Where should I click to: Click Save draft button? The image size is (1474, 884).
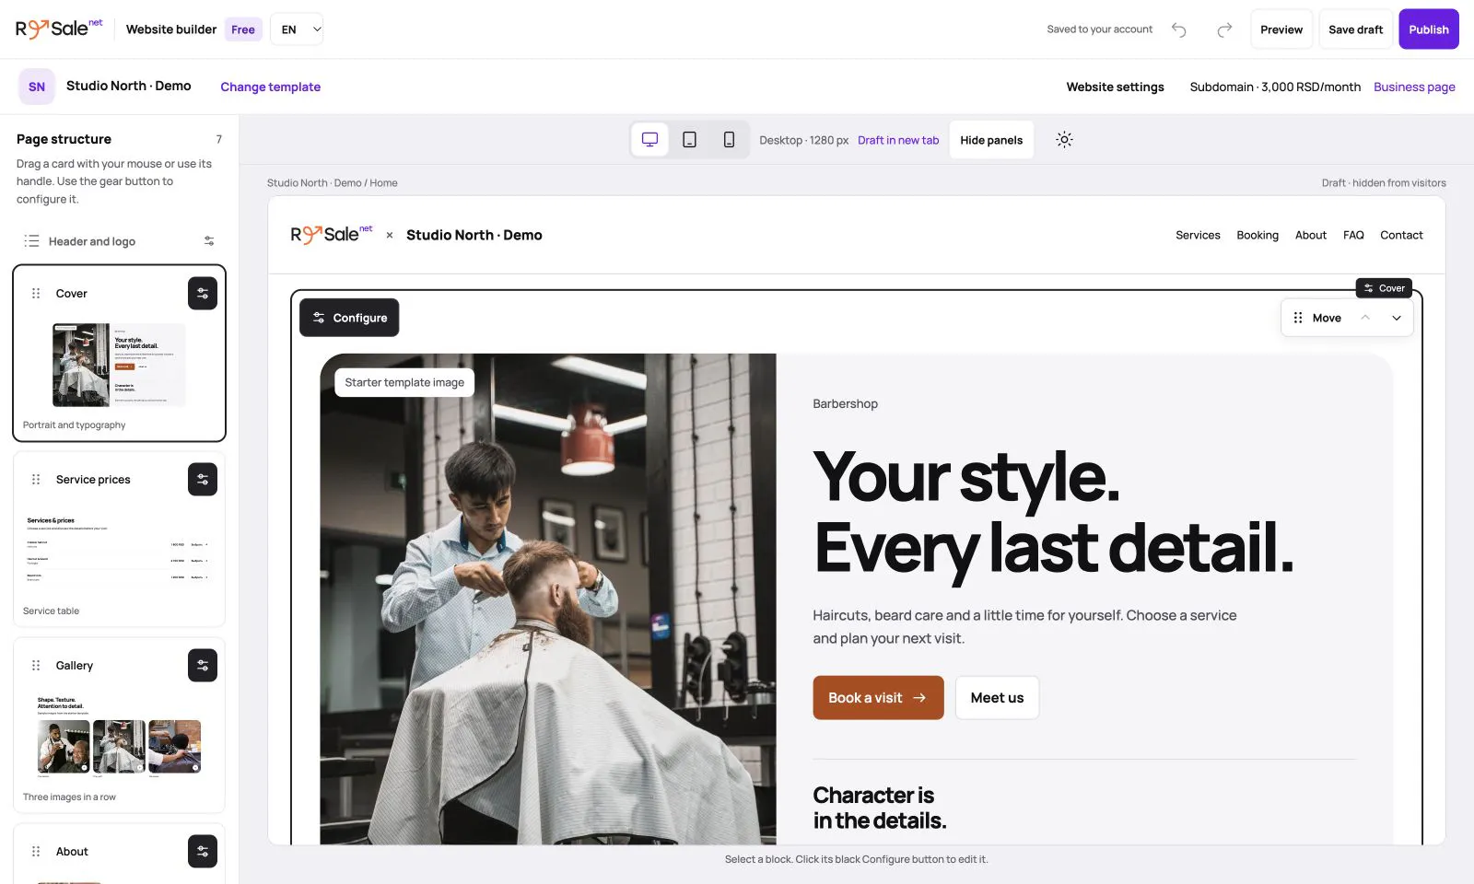point(1355,29)
